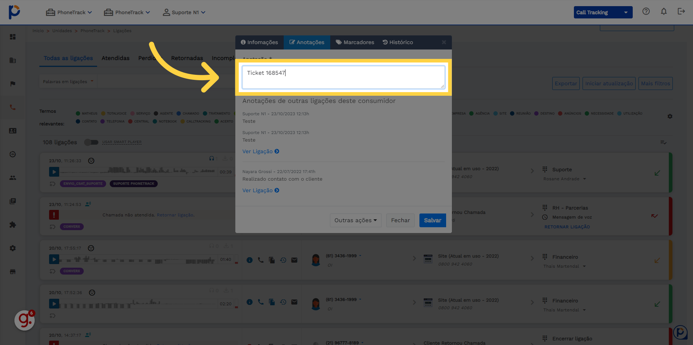
Task: Click history icon on 17:55:17 call row
Action: click(283, 260)
